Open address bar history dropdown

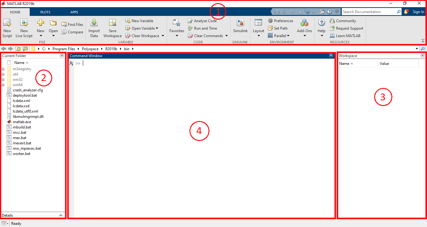pyautogui.click(x=417, y=49)
